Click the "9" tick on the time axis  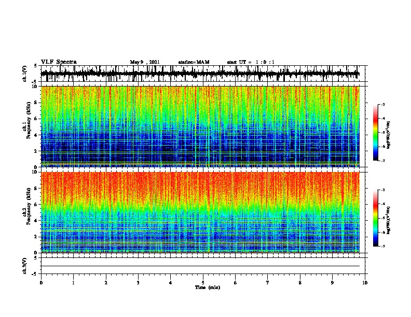[332, 283]
